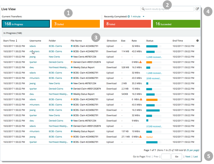Select the 168 In Progress tile

click(25, 24)
